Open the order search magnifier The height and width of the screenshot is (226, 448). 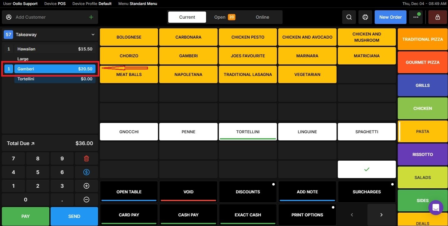tap(349, 17)
